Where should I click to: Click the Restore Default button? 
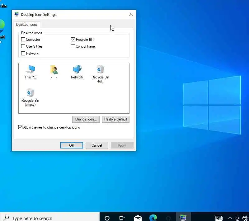coord(115,119)
